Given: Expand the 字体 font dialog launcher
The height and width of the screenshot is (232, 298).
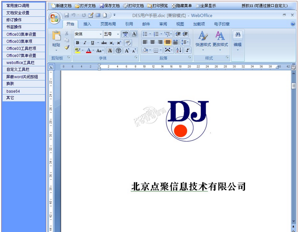Looking at the screenshot, I should tap(136, 57).
